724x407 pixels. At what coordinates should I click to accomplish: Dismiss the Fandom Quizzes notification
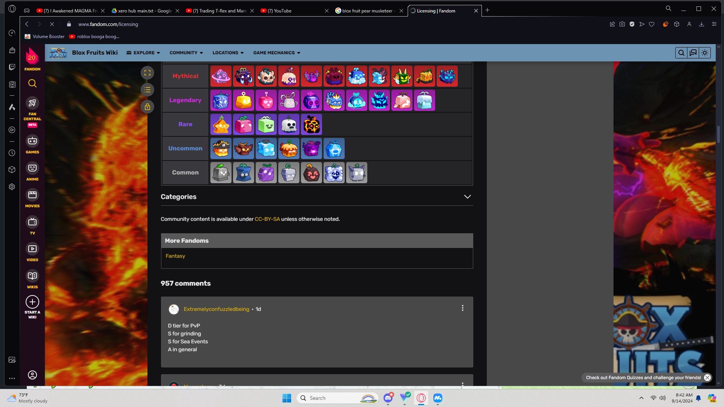(707, 378)
